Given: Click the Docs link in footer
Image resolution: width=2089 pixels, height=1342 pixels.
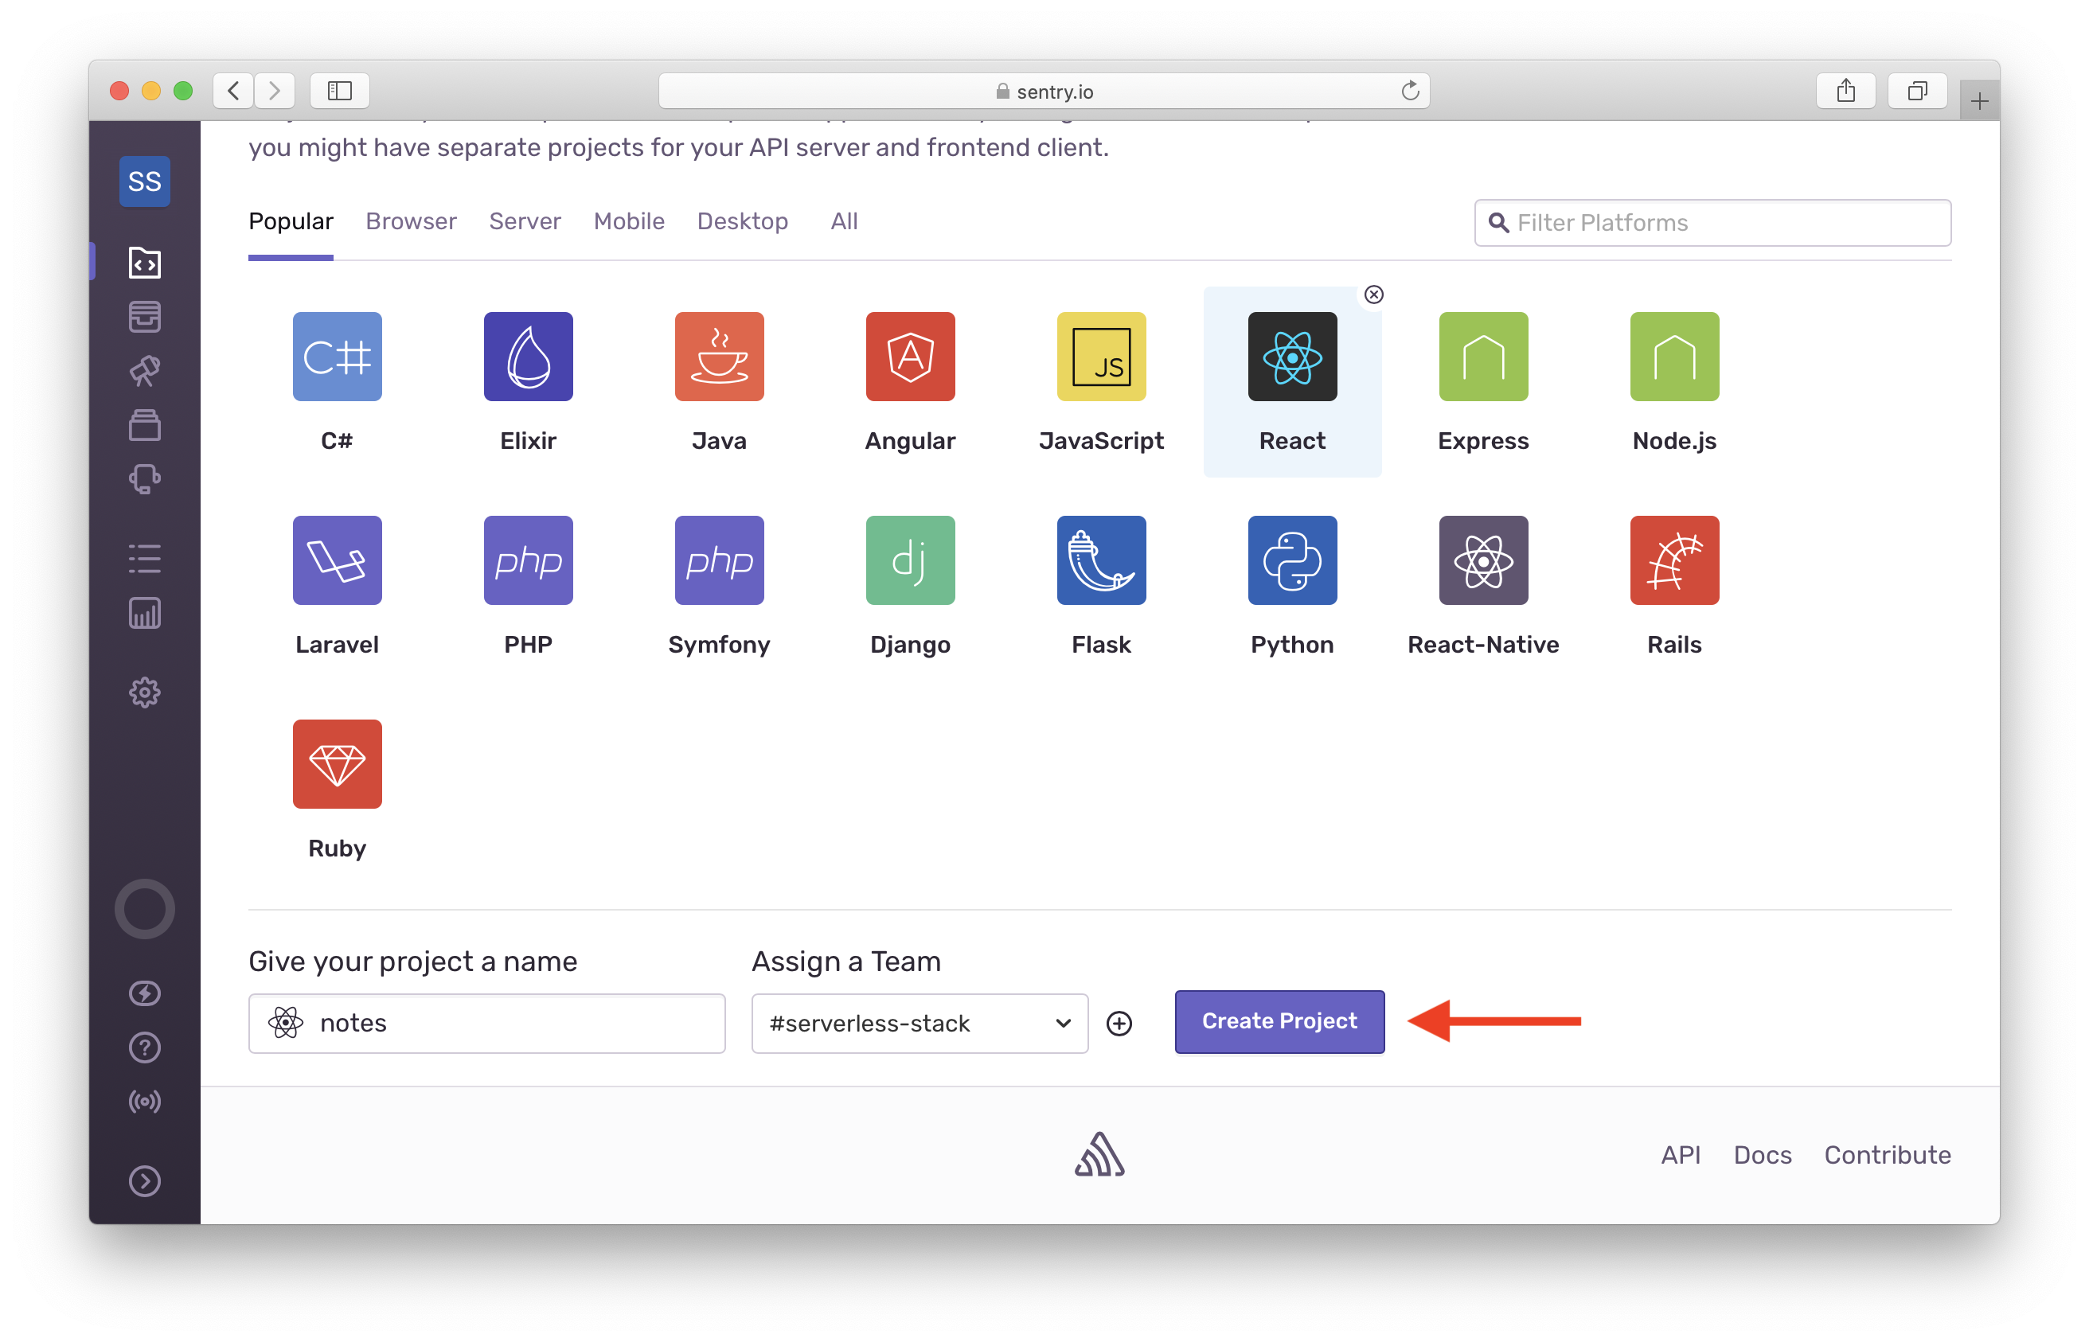Looking at the screenshot, I should coord(1762,1153).
